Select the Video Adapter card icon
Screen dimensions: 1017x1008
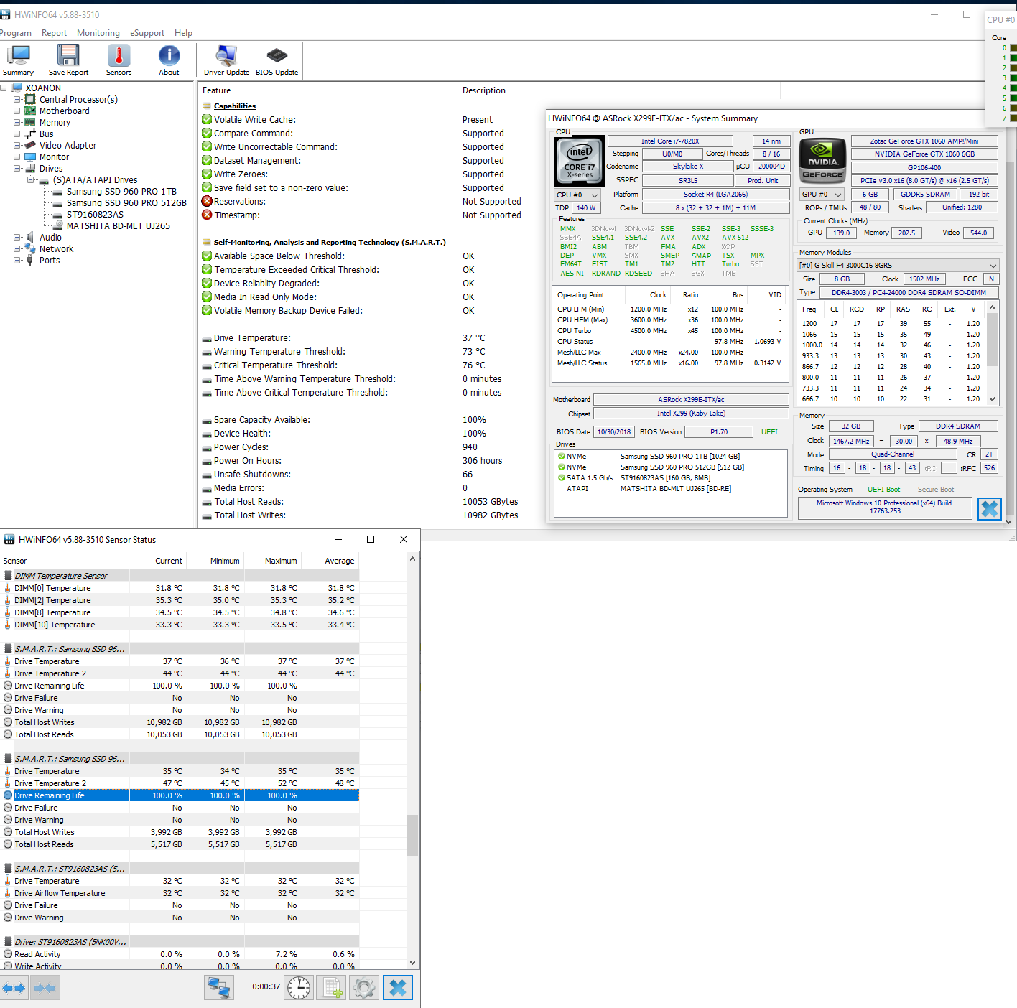[30, 146]
